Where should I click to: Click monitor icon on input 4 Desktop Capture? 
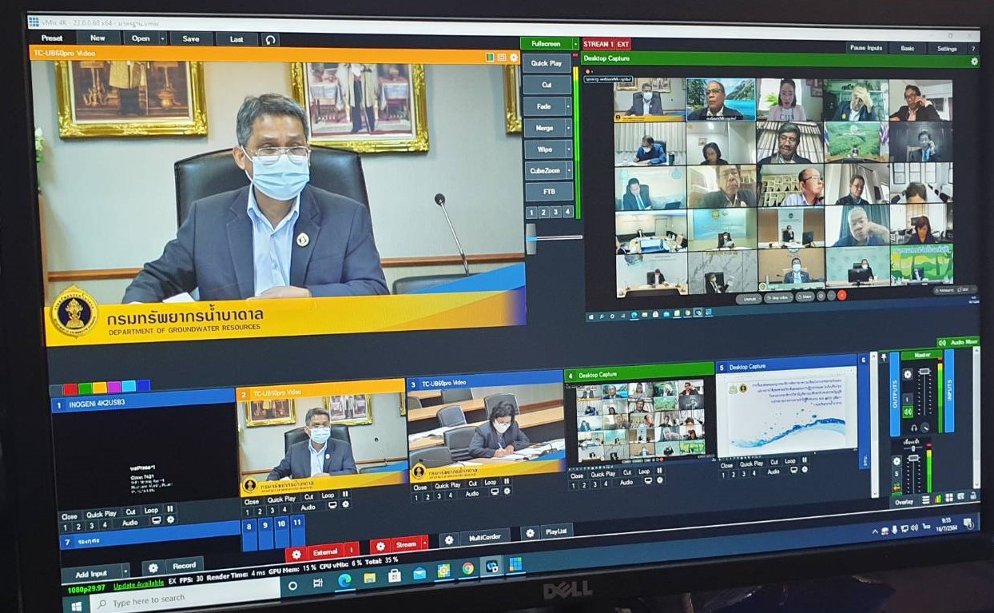point(648,481)
